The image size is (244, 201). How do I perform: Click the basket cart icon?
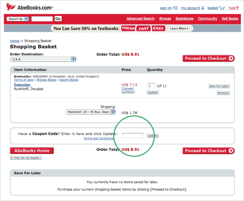[x=222, y=8]
